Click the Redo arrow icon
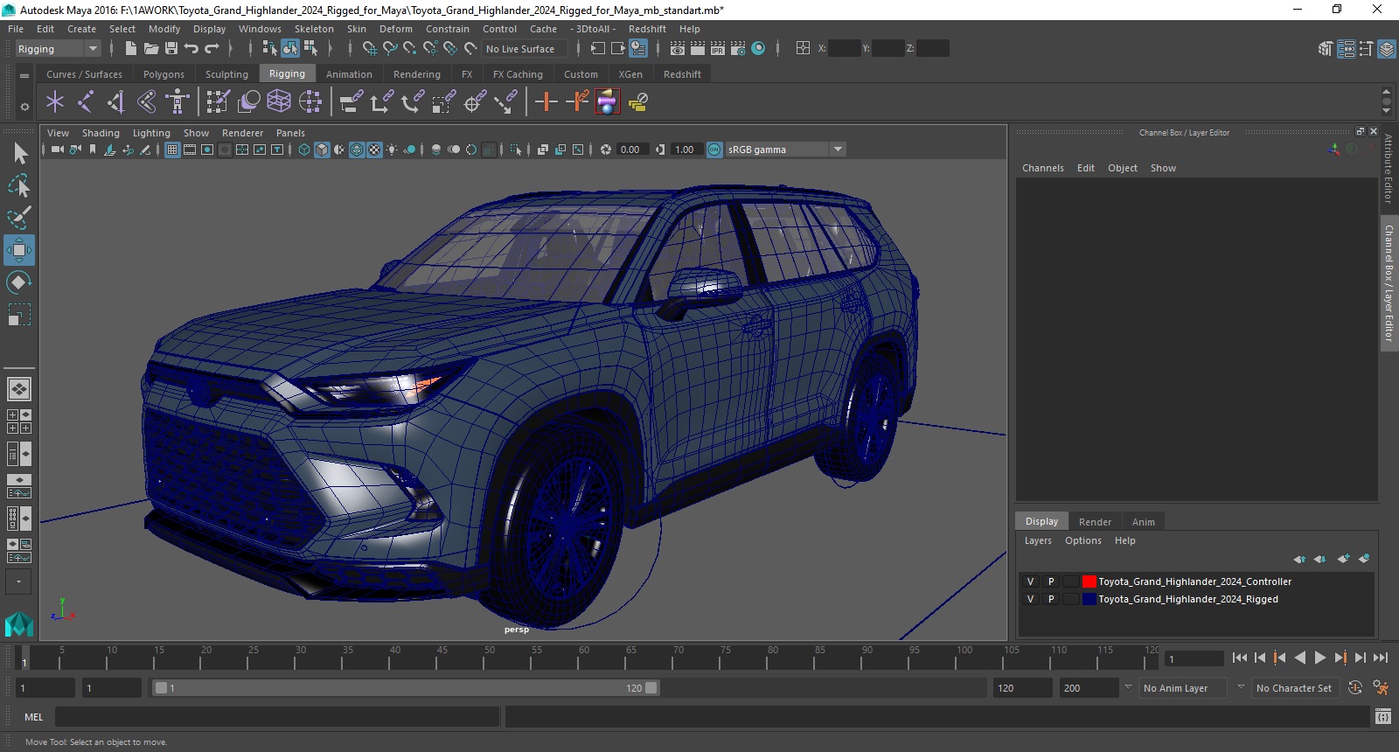Image resolution: width=1399 pixels, height=752 pixels. 212,49
